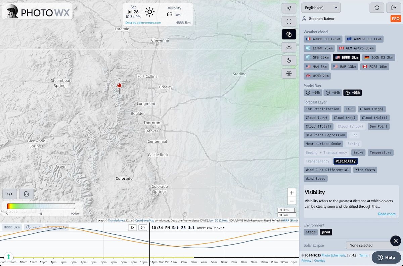Screen dimensions: 403x266
Task: Click the embed code brackets icon
Action: 10,194
